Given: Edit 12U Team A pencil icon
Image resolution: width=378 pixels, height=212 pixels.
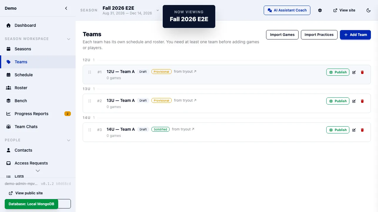Looking at the screenshot, I should point(354,72).
